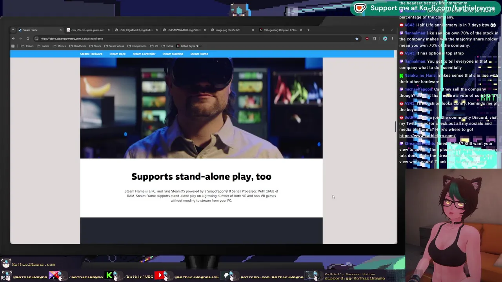Open the Steam bookmark folder
Viewport: 502px width, 282px height.
95,46
